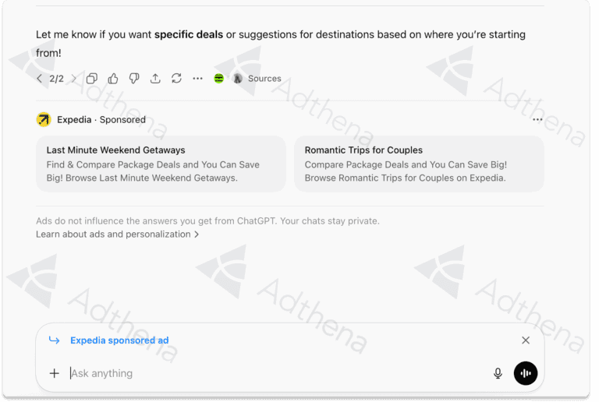Click the share response icon

pyautogui.click(x=155, y=79)
